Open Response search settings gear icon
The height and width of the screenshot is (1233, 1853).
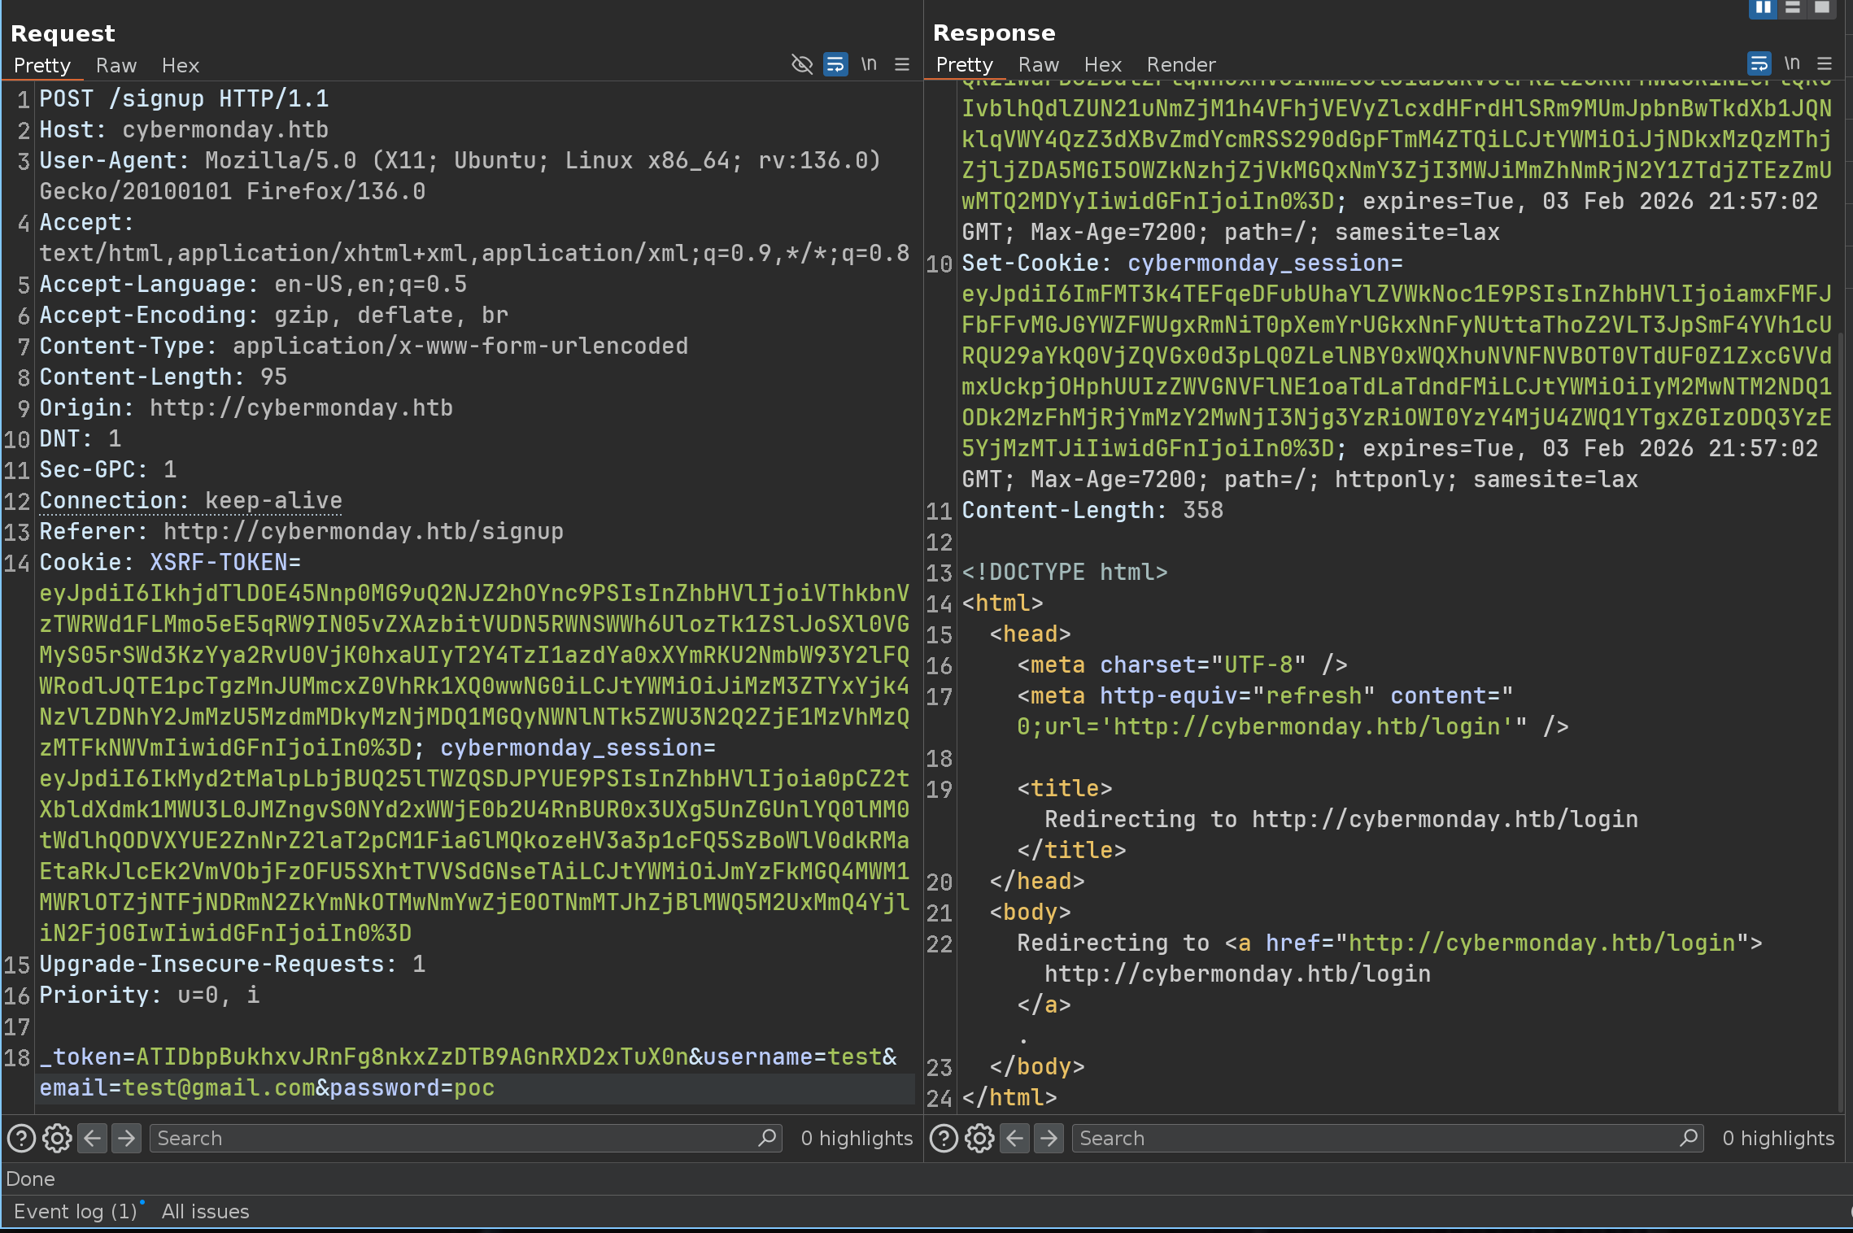coord(979,1138)
